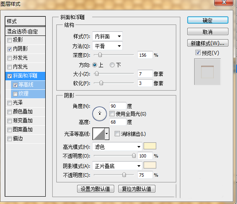Click the altitude value field showing 68

click(x=117, y=122)
